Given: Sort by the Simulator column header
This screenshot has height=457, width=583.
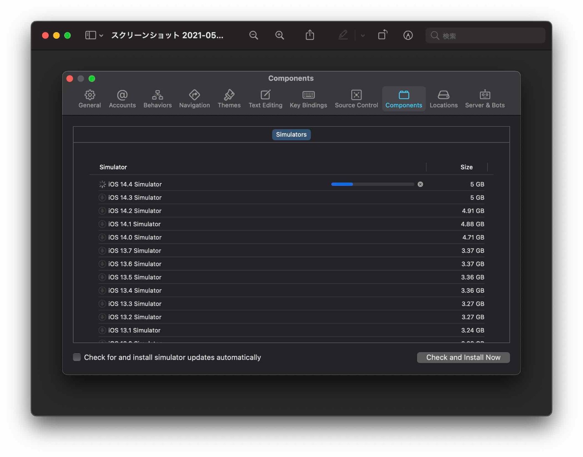Looking at the screenshot, I should point(113,167).
